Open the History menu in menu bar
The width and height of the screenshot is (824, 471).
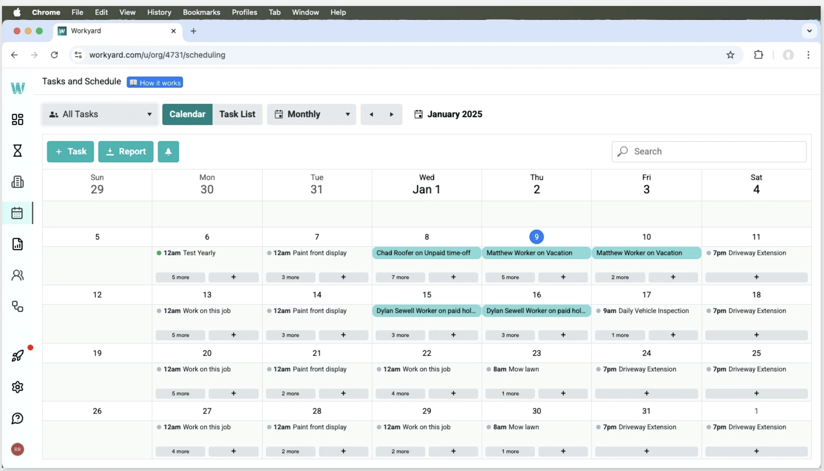[159, 12]
